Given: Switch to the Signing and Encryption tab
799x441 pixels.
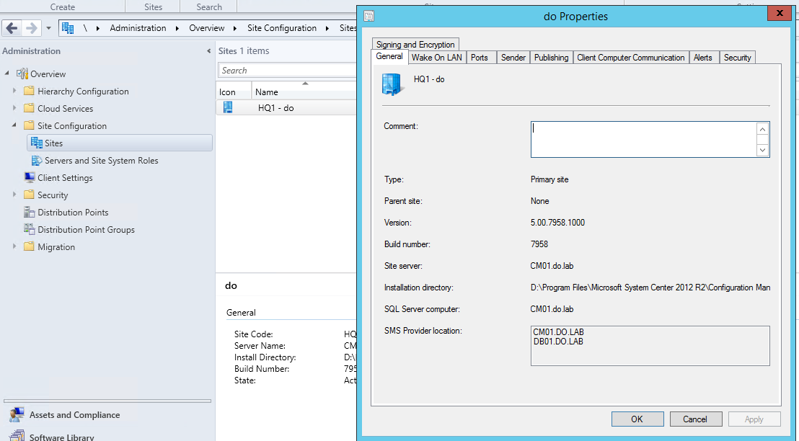Looking at the screenshot, I should pos(415,44).
